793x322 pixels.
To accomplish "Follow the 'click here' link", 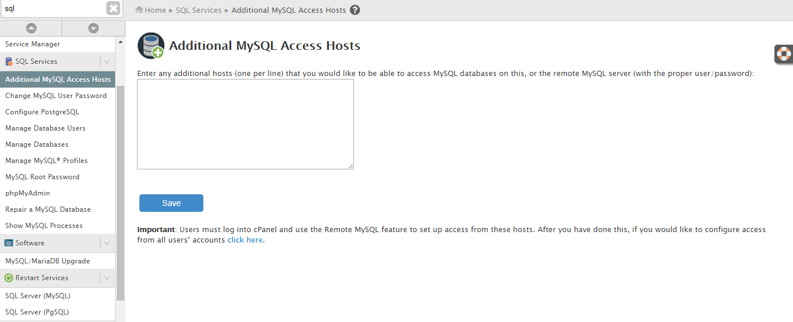I will [245, 240].
